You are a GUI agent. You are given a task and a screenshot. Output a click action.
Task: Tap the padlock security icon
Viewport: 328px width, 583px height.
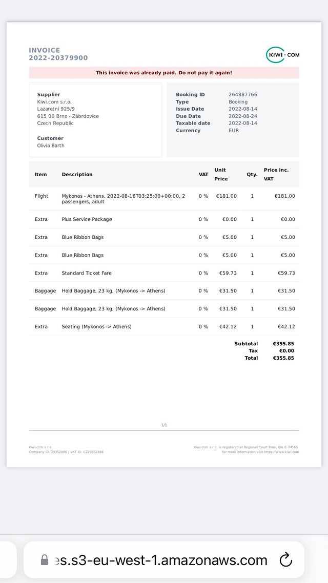[x=44, y=559]
